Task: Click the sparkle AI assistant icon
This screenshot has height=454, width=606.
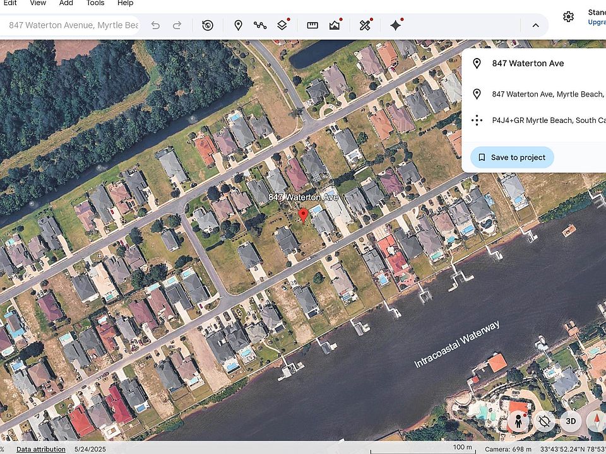Action: point(395,25)
